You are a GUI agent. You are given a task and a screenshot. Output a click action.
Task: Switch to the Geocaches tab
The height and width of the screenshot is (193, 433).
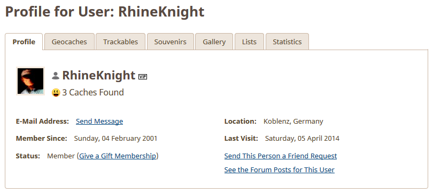[69, 42]
